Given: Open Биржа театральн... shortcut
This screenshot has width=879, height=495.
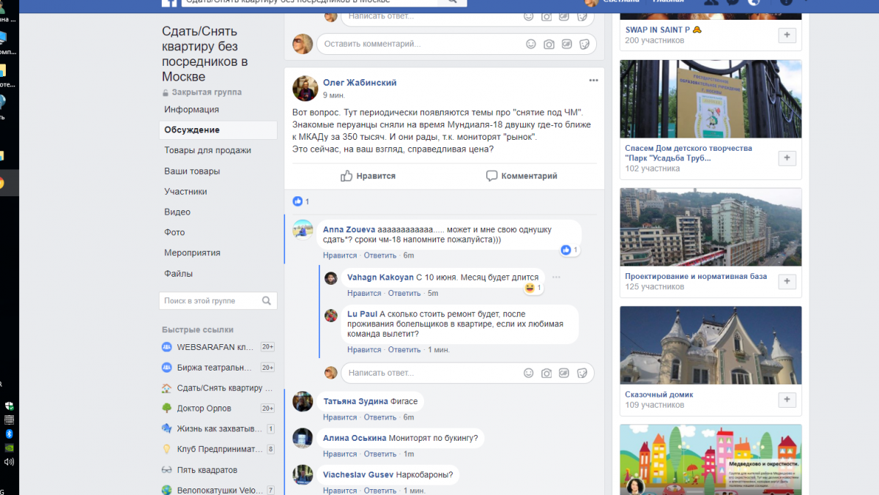Looking at the screenshot, I should pyautogui.click(x=215, y=368).
